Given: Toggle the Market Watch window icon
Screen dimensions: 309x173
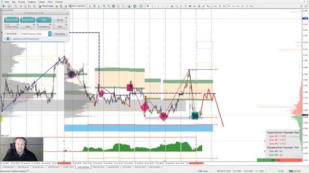Looking at the screenshot, I should [16, 6].
